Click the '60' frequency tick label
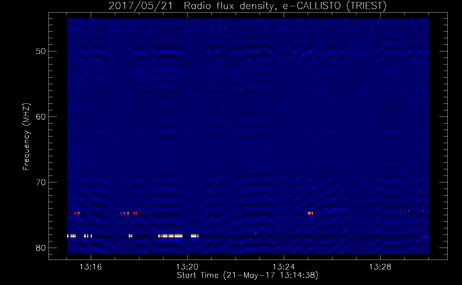The image size is (462, 285). pos(41,117)
